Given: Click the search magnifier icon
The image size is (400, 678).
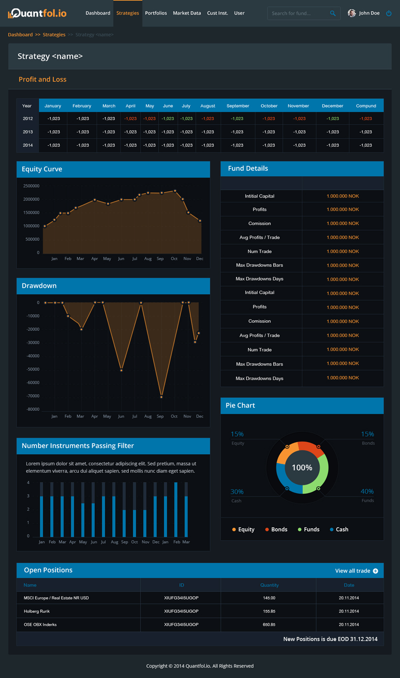Looking at the screenshot, I should click(x=333, y=13).
